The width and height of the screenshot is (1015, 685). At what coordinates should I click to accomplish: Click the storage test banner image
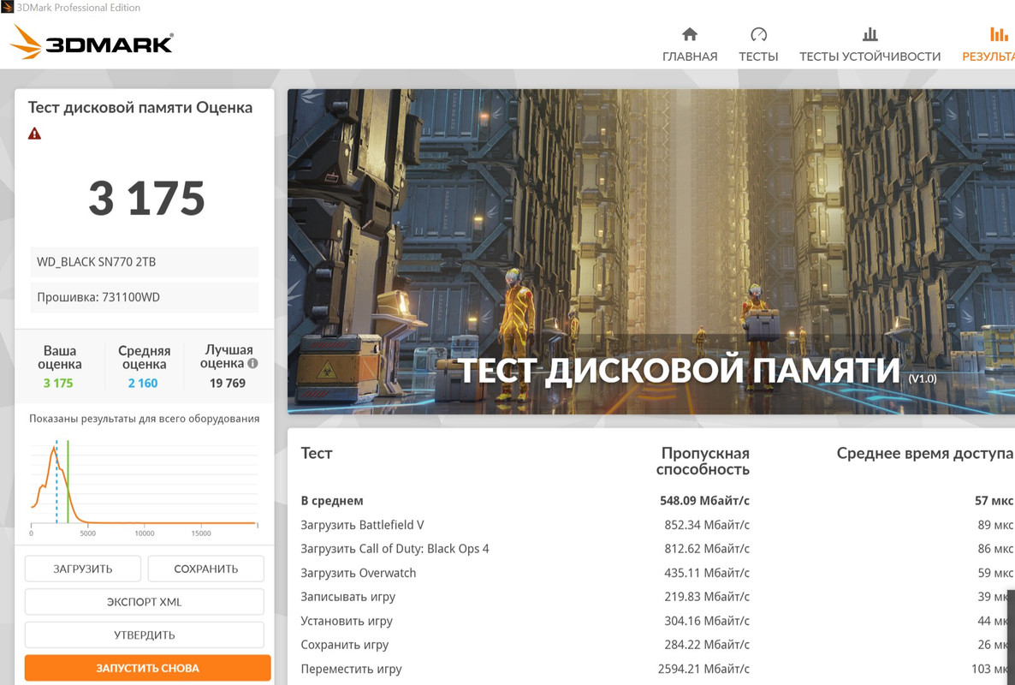pos(651,251)
